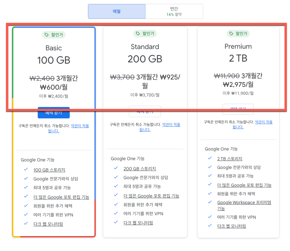The image size is (290, 251).
Task: Click checkmark beside 2 TB 스토리지
Action: [x=210, y=158]
